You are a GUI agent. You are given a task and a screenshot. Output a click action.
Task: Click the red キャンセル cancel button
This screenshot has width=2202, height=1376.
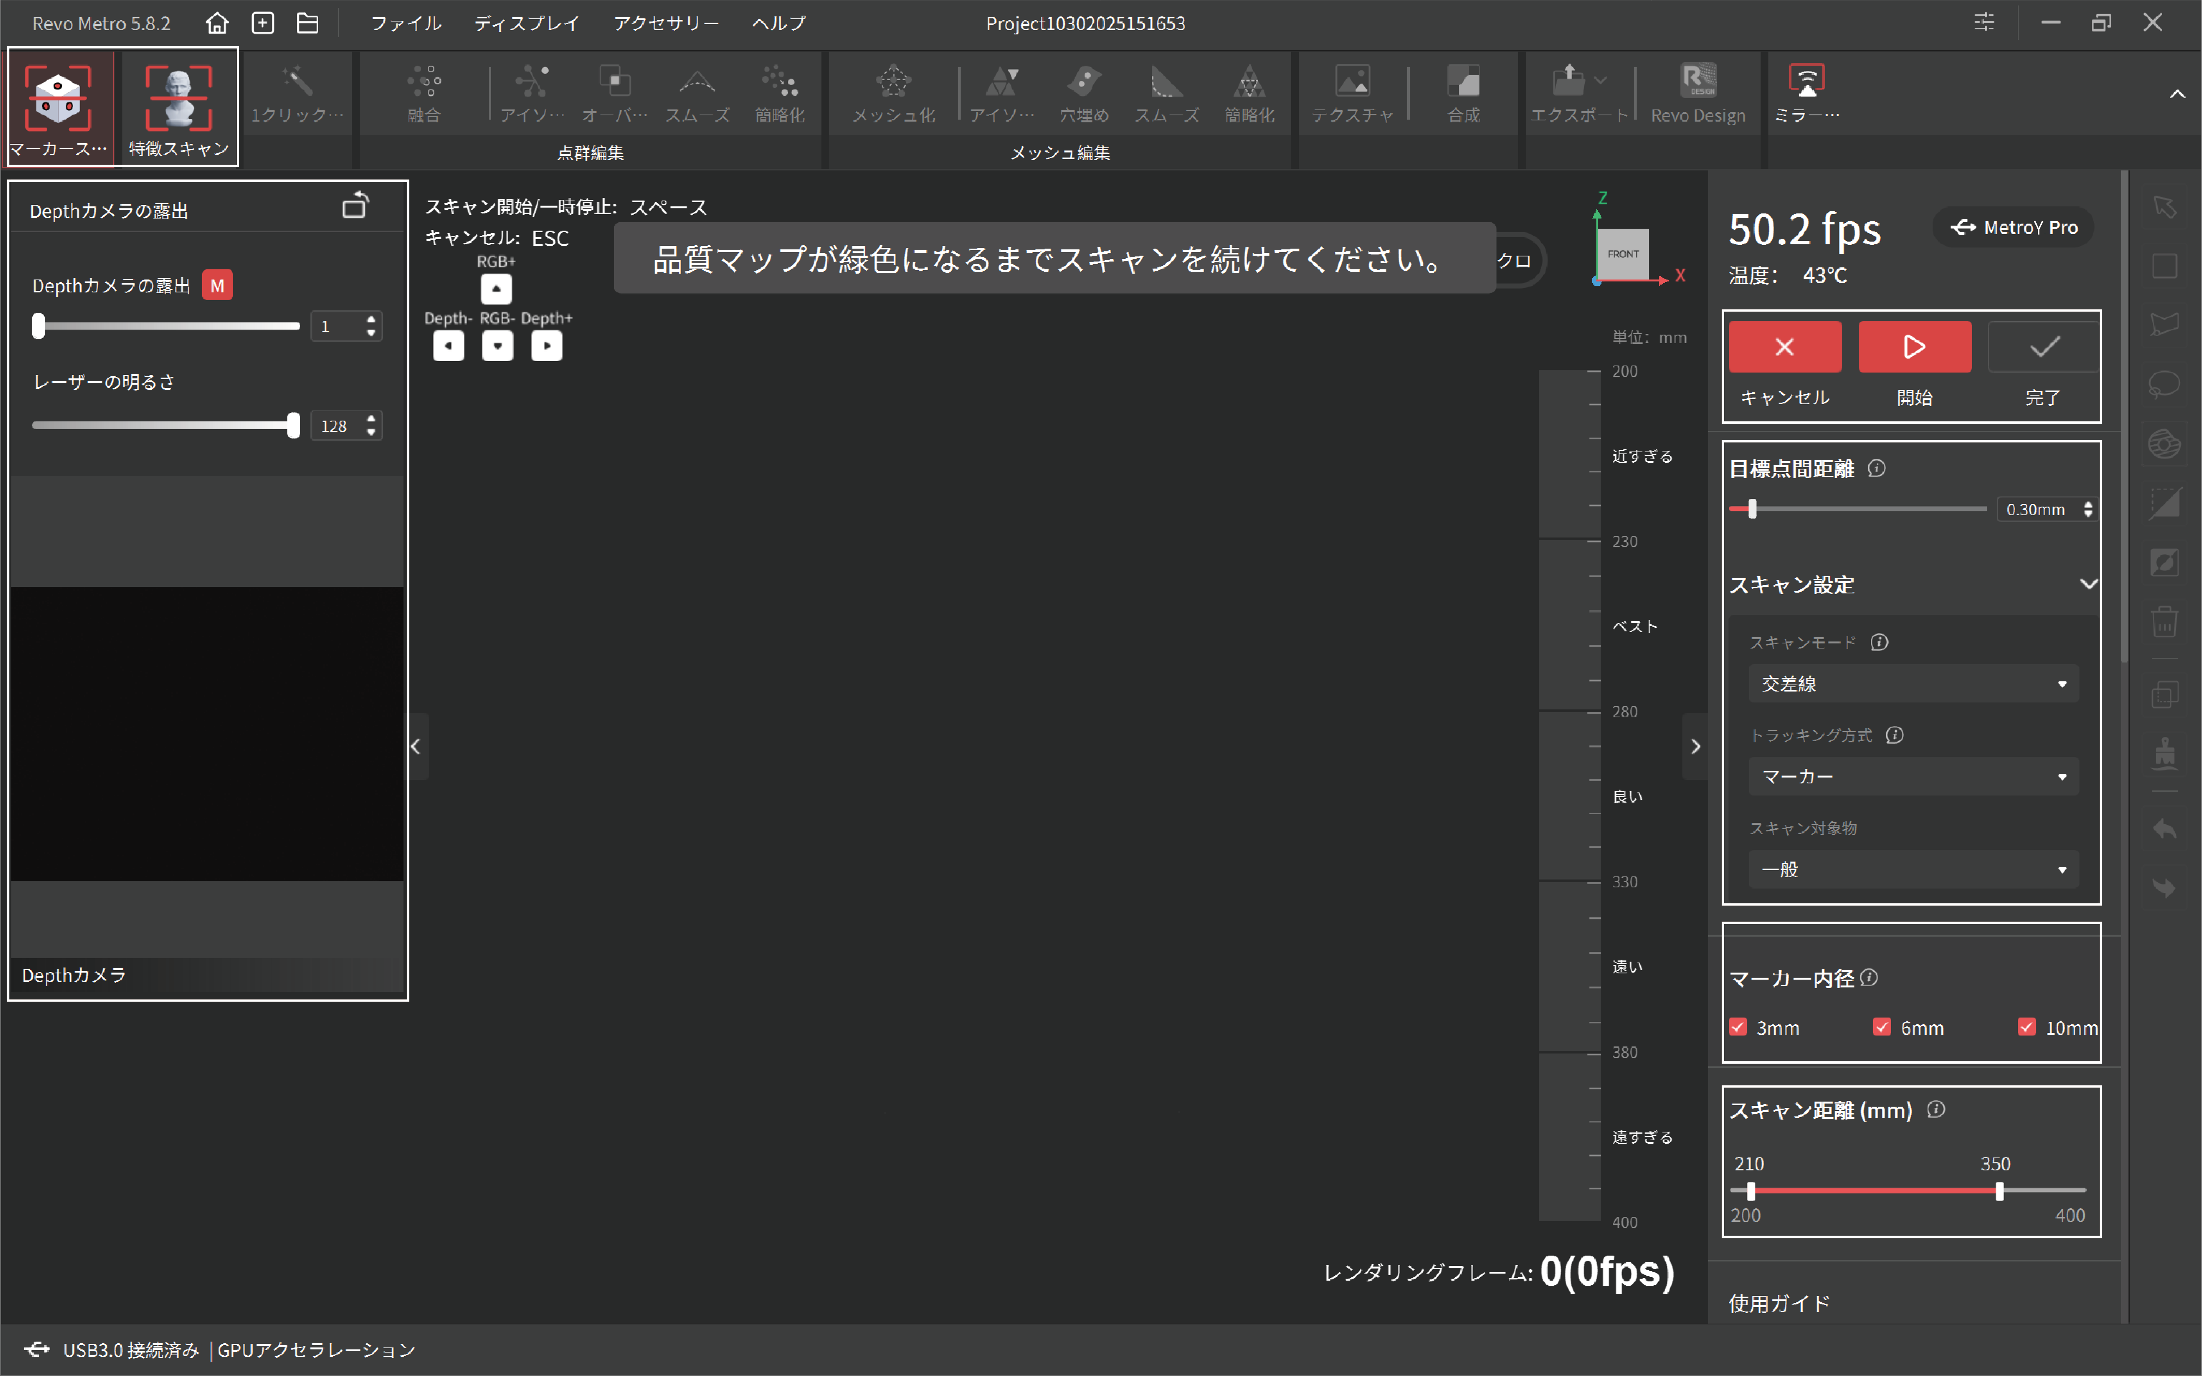1784,347
